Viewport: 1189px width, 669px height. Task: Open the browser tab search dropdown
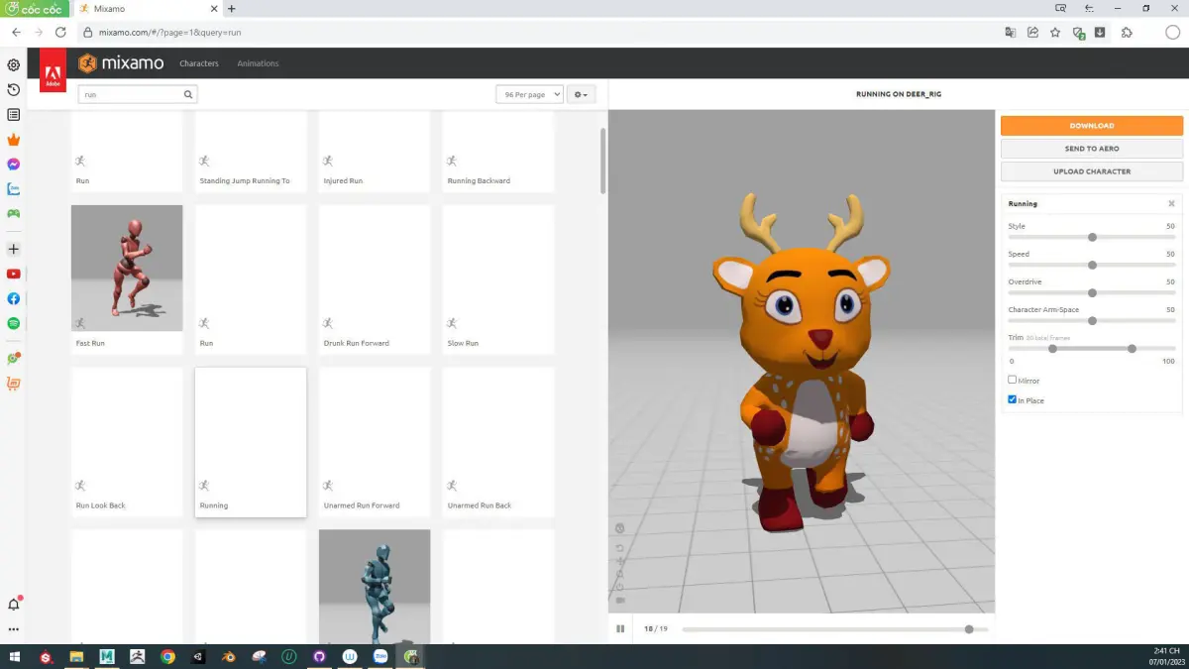1061,8
